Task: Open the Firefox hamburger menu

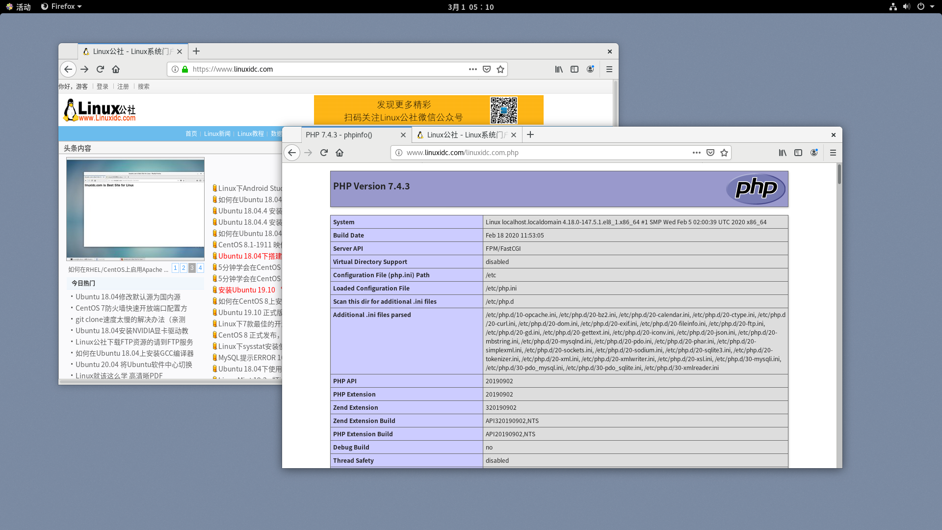Action: [833, 153]
